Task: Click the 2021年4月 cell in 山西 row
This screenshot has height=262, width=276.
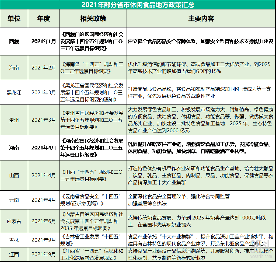Action: 44,175
